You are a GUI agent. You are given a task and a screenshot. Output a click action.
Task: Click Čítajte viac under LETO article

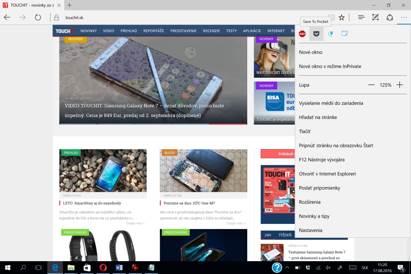135,223
